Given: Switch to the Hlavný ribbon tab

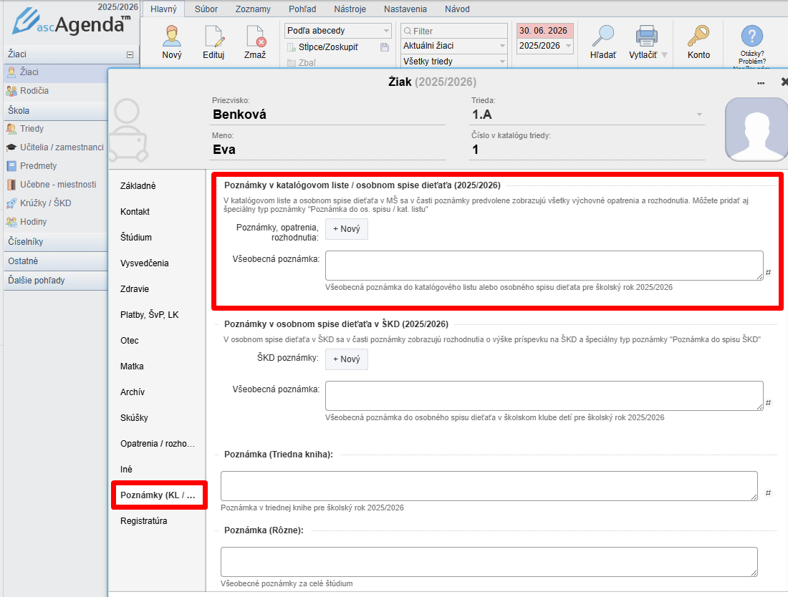Looking at the screenshot, I should (163, 9).
